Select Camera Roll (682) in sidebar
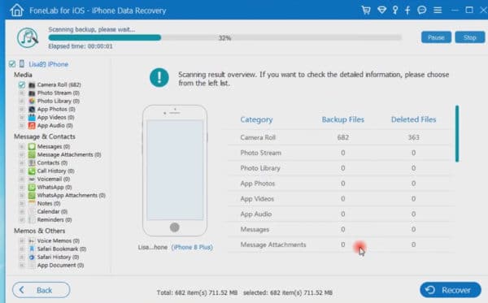Image resolution: width=488 pixels, height=303 pixels. (59, 84)
